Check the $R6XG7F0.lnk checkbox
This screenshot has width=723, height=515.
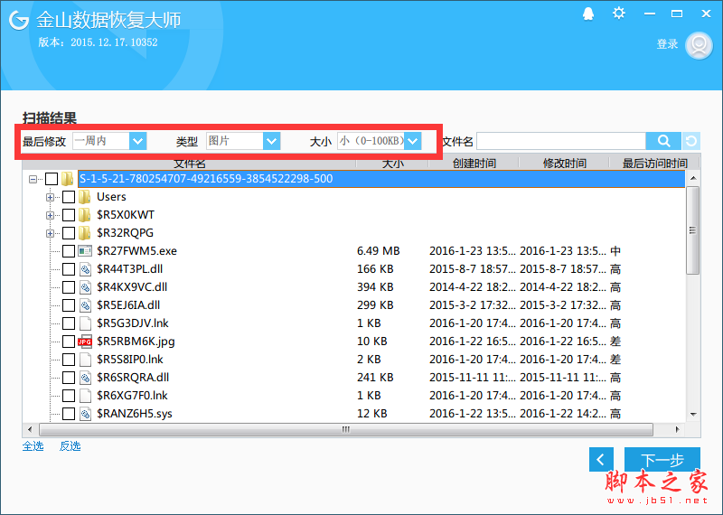[x=69, y=396]
